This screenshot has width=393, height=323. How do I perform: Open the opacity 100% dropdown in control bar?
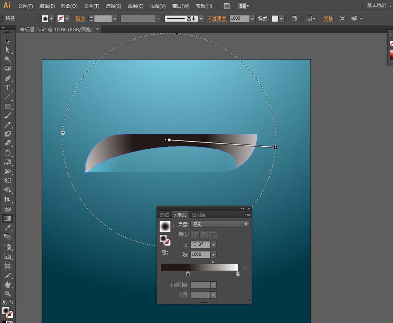click(253, 18)
